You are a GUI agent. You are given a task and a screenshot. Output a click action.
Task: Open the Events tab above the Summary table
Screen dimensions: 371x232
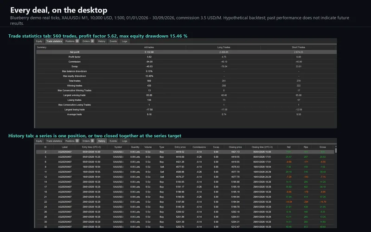point(113,41)
